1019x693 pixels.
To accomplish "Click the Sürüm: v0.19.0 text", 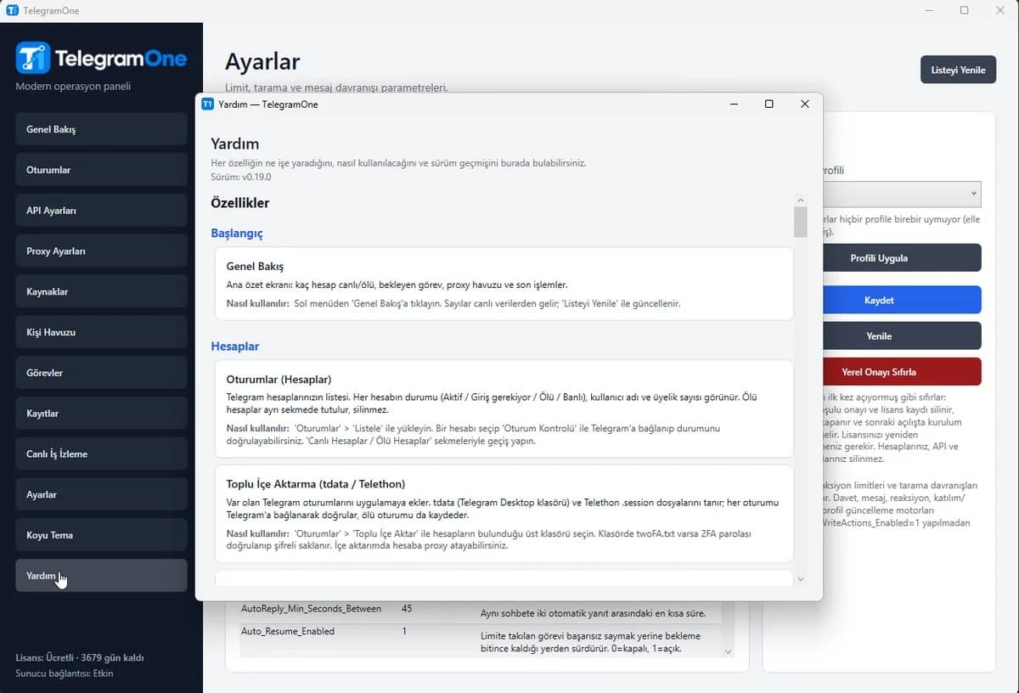I will coord(241,177).
